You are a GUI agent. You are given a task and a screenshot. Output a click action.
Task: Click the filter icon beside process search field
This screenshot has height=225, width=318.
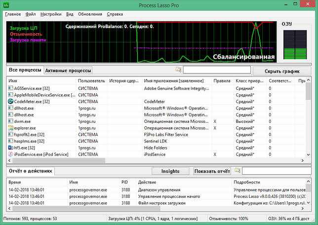tap(178, 70)
